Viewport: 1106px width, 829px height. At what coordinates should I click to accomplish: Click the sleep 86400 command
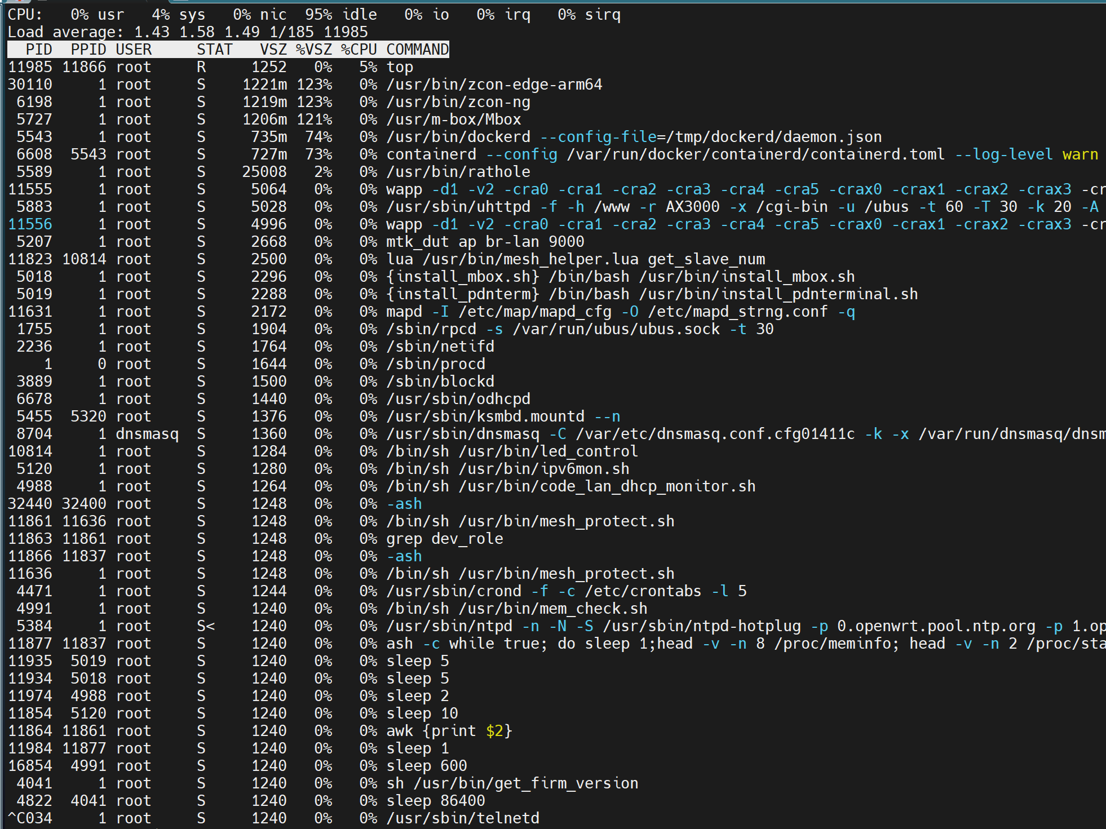pyautogui.click(x=435, y=801)
